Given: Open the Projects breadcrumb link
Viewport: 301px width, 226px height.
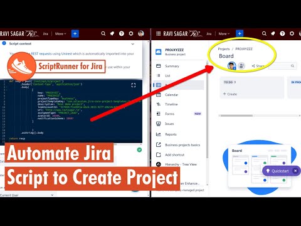Looking at the screenshot, I should coord(224,49).
